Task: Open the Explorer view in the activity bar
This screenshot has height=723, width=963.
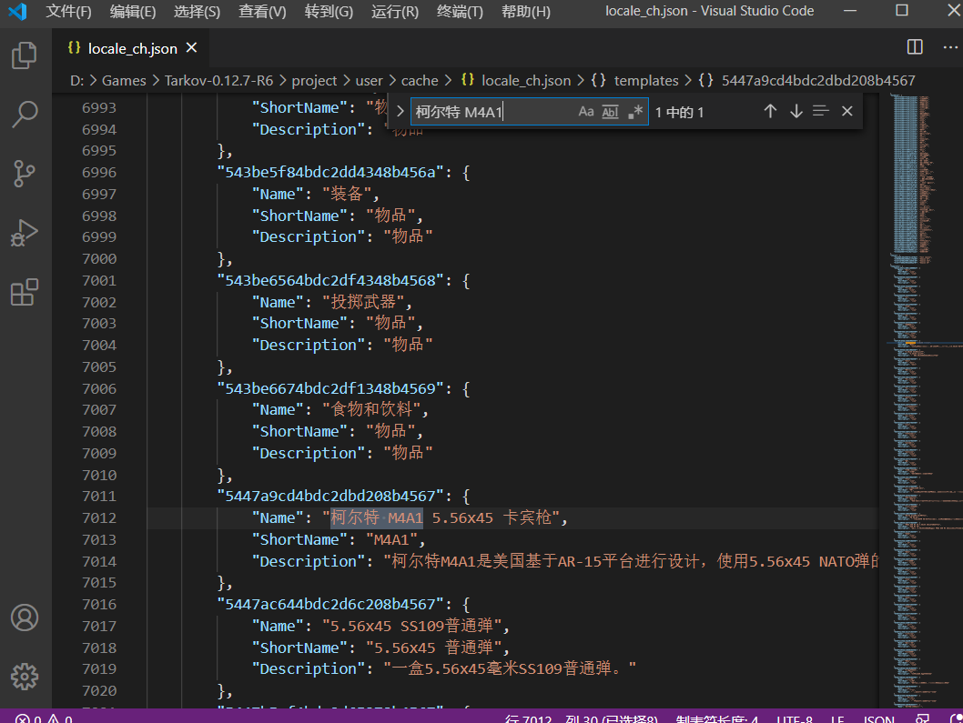Action: pos(25,55)
